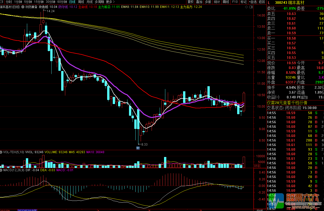Select the 60分钟 period tab
Viewport: 324px width, 211px height.
click(62, 2)
